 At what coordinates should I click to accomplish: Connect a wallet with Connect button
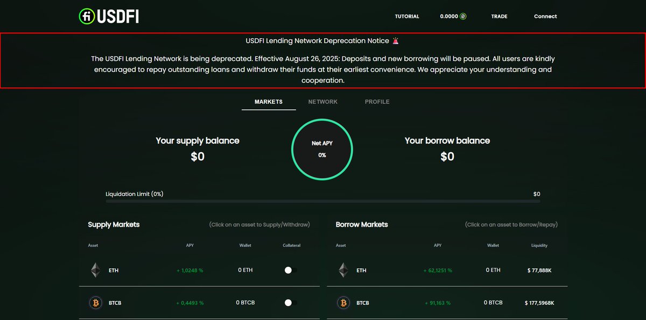point(545,16)
